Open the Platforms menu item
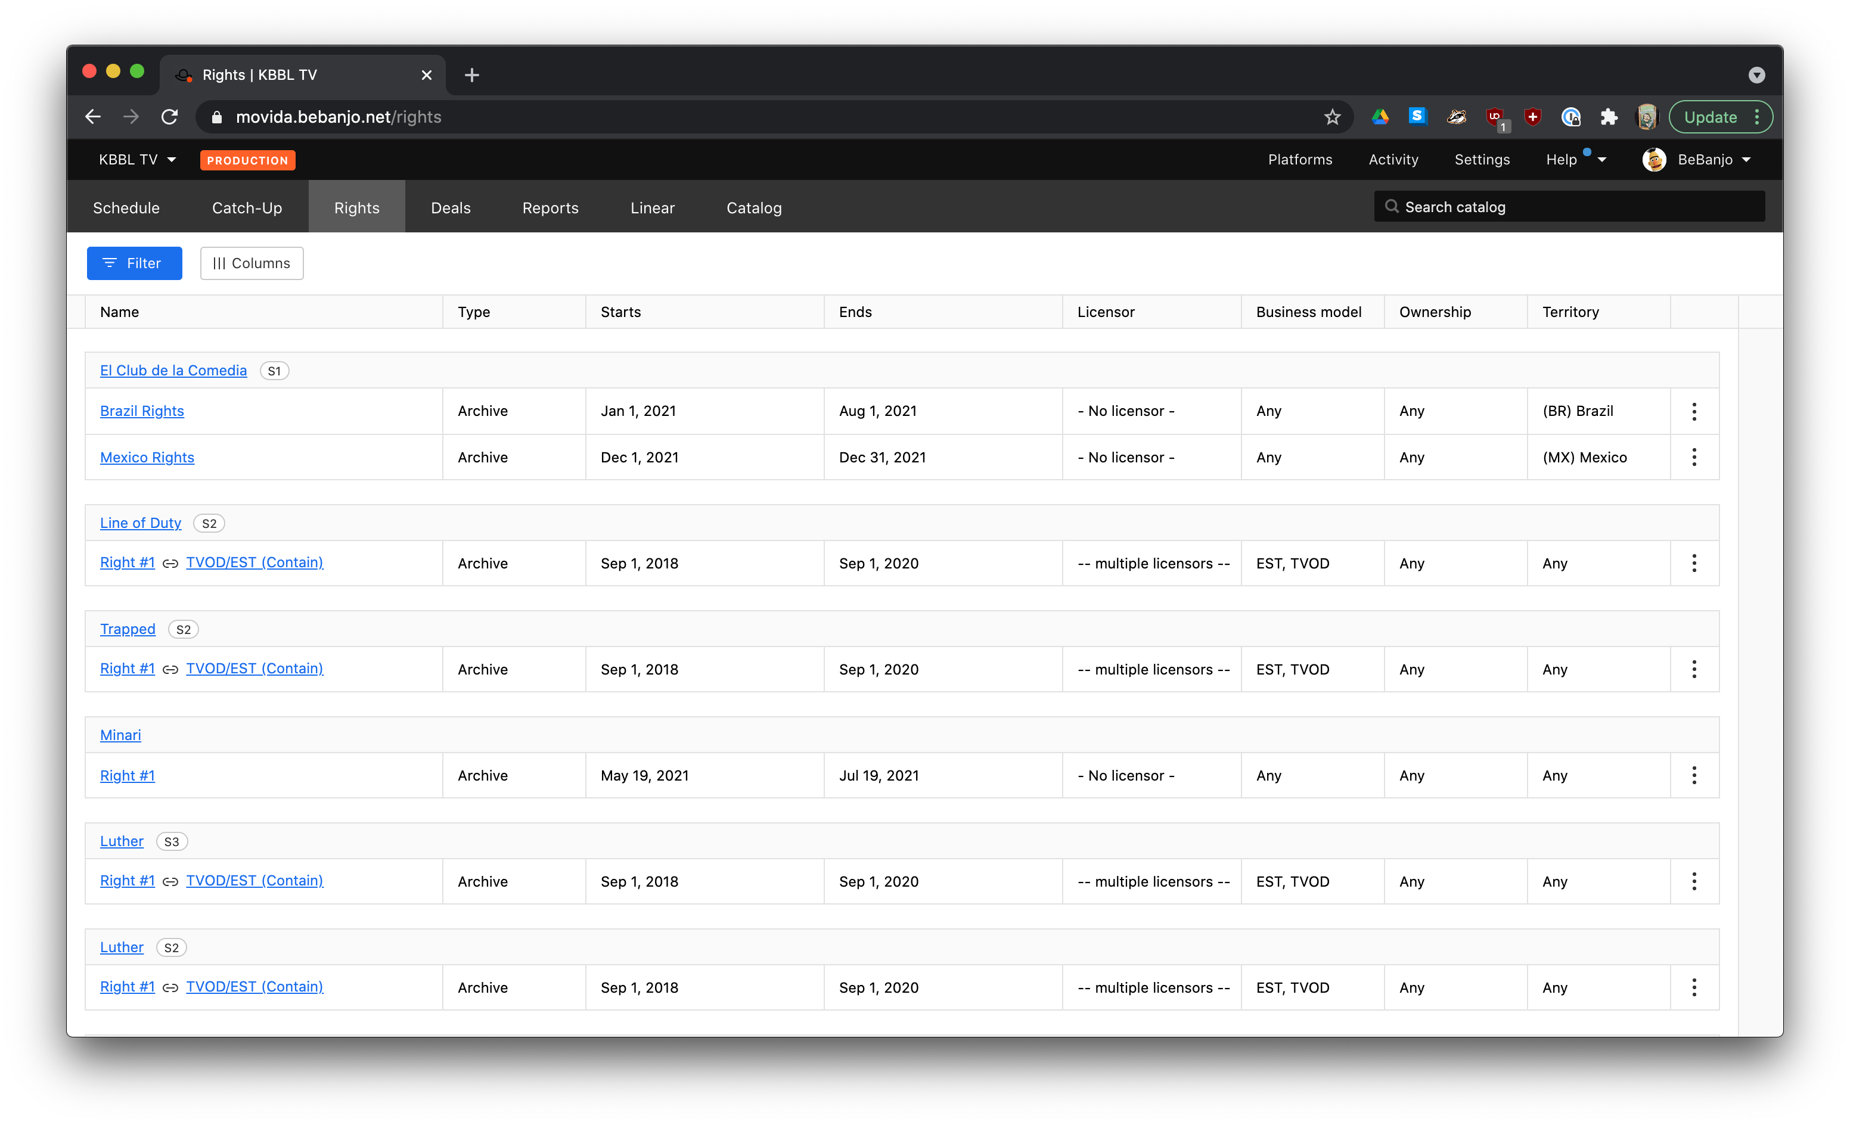Image resolution: width=1850 pixels, height=1125 pixels. (x=1300, y=160)
